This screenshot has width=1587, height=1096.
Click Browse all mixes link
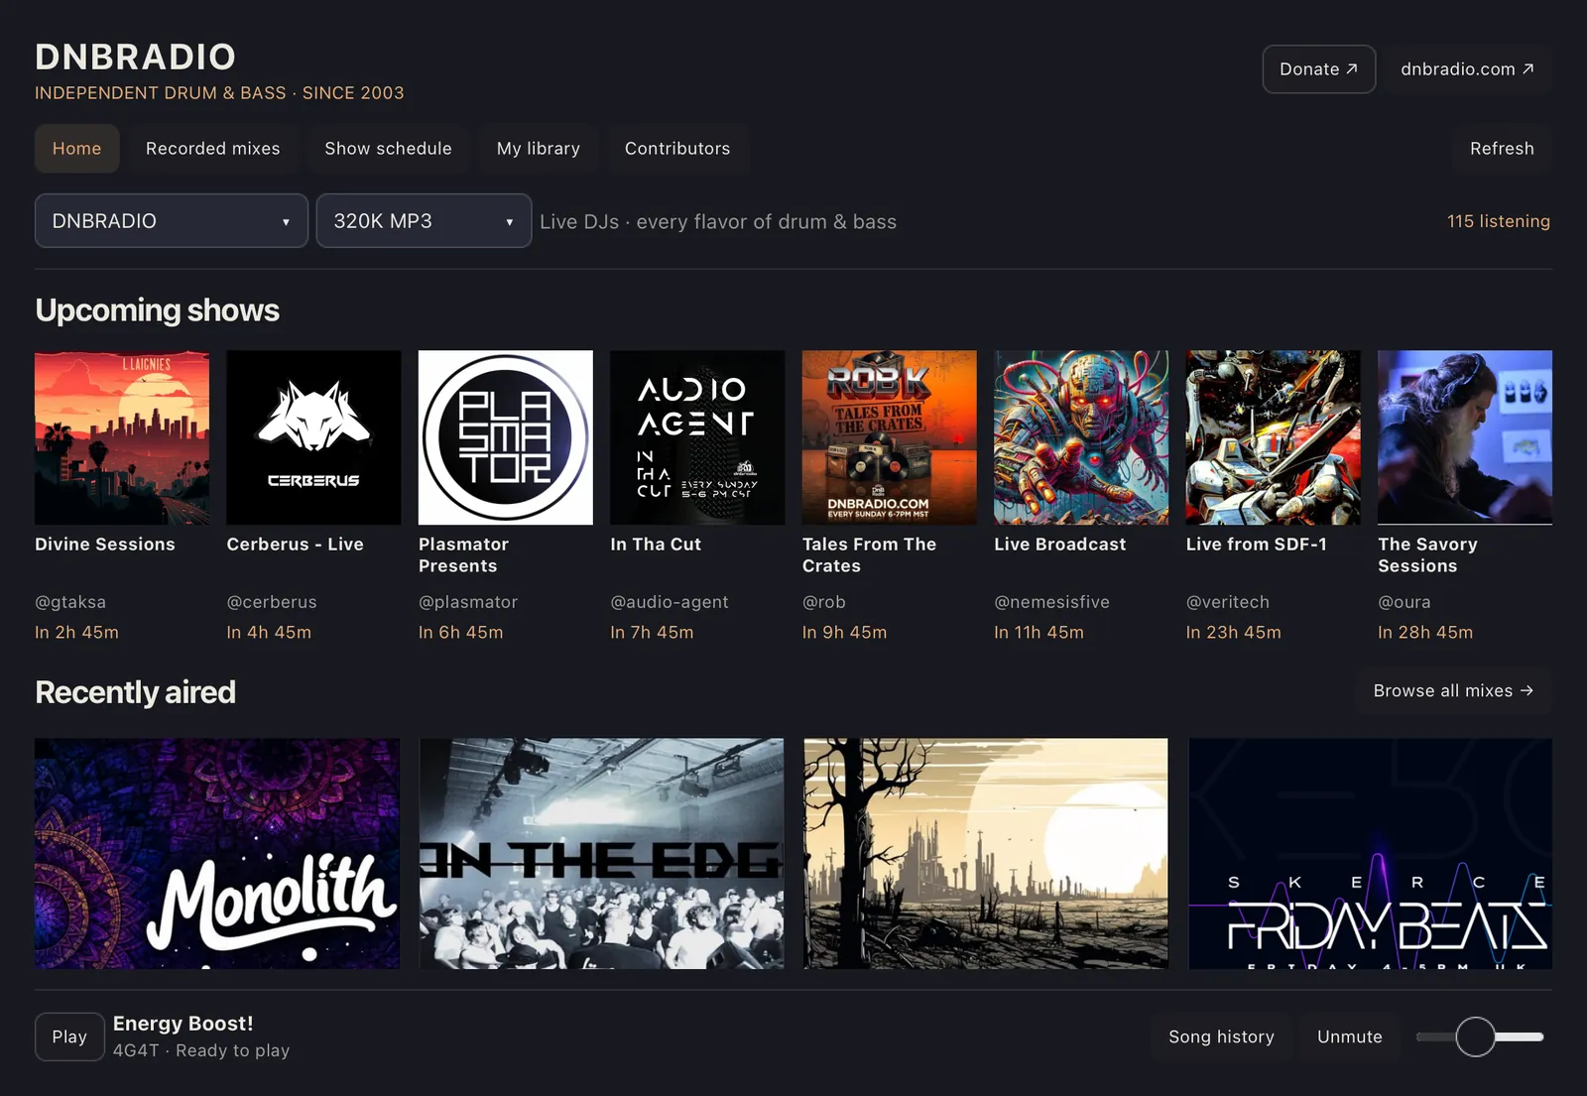pyautogui.click(x=1453, y=690)
